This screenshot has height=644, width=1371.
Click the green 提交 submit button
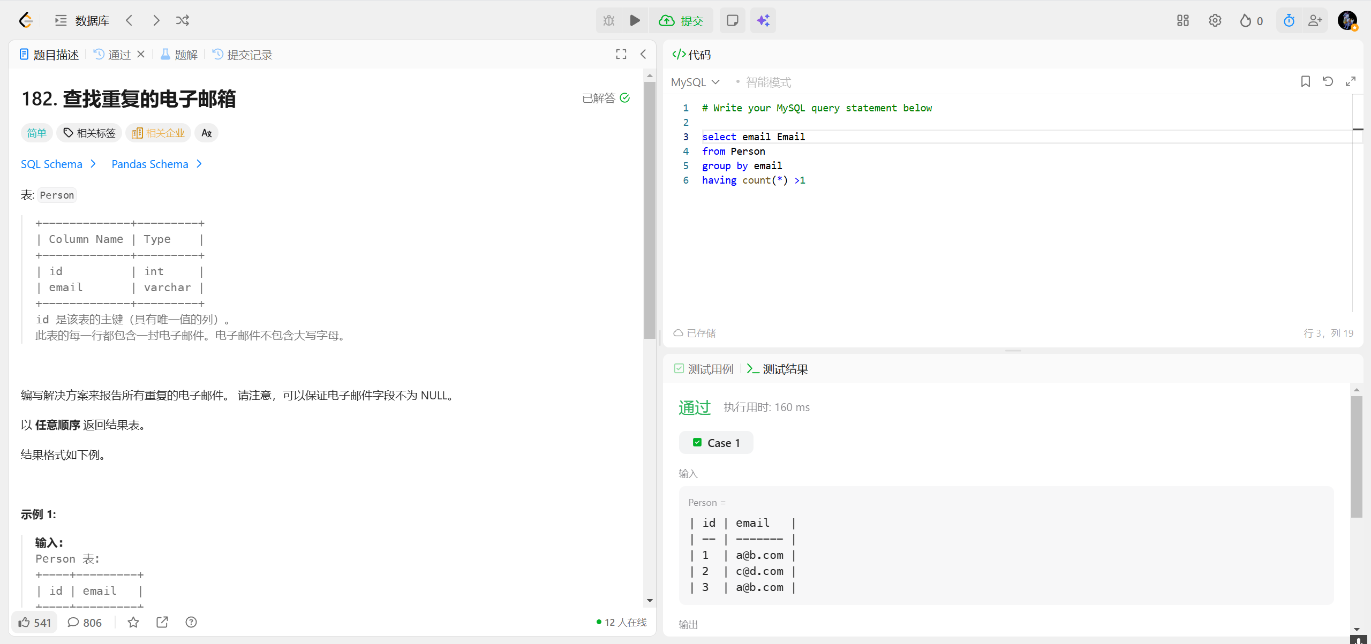(681, 20)
